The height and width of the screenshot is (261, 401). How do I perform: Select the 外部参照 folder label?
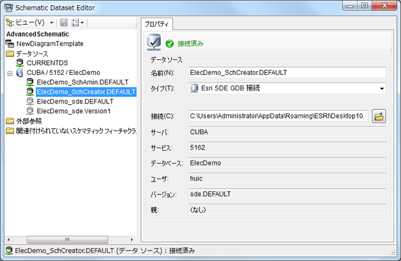29,121
